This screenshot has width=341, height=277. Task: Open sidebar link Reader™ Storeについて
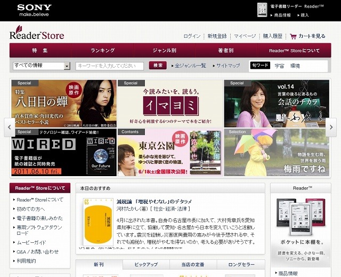(40, 200)
